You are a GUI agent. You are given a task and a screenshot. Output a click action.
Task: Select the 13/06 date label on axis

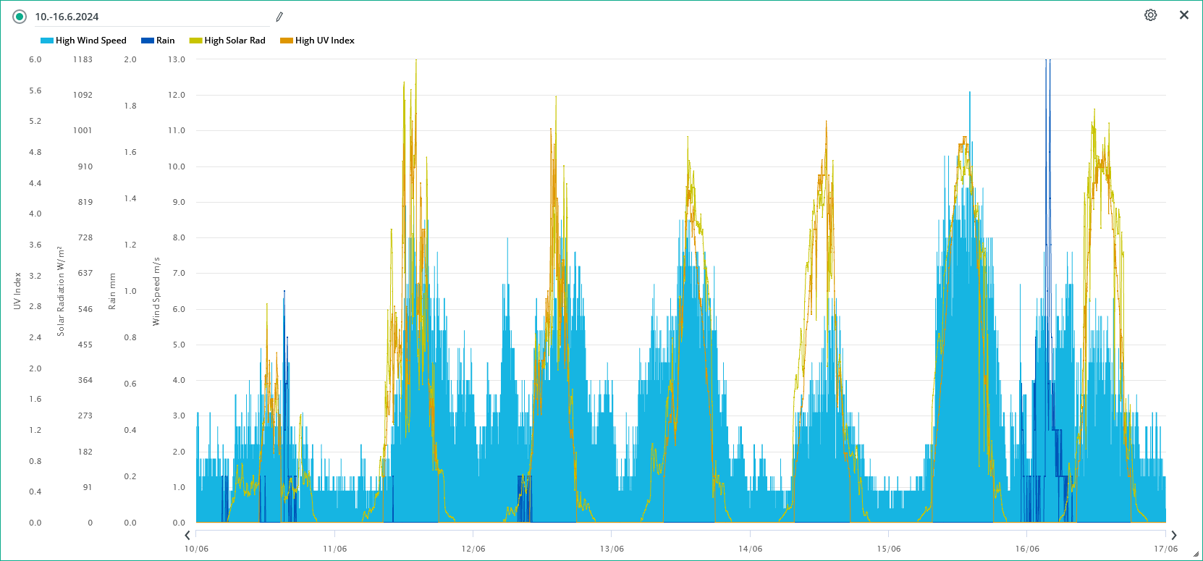click(x=612, y=549)
